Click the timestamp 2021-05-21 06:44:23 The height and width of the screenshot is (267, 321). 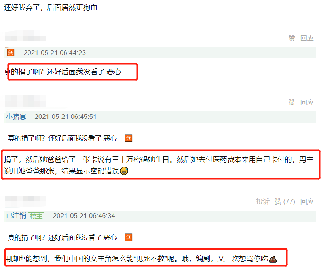point(55,53)
